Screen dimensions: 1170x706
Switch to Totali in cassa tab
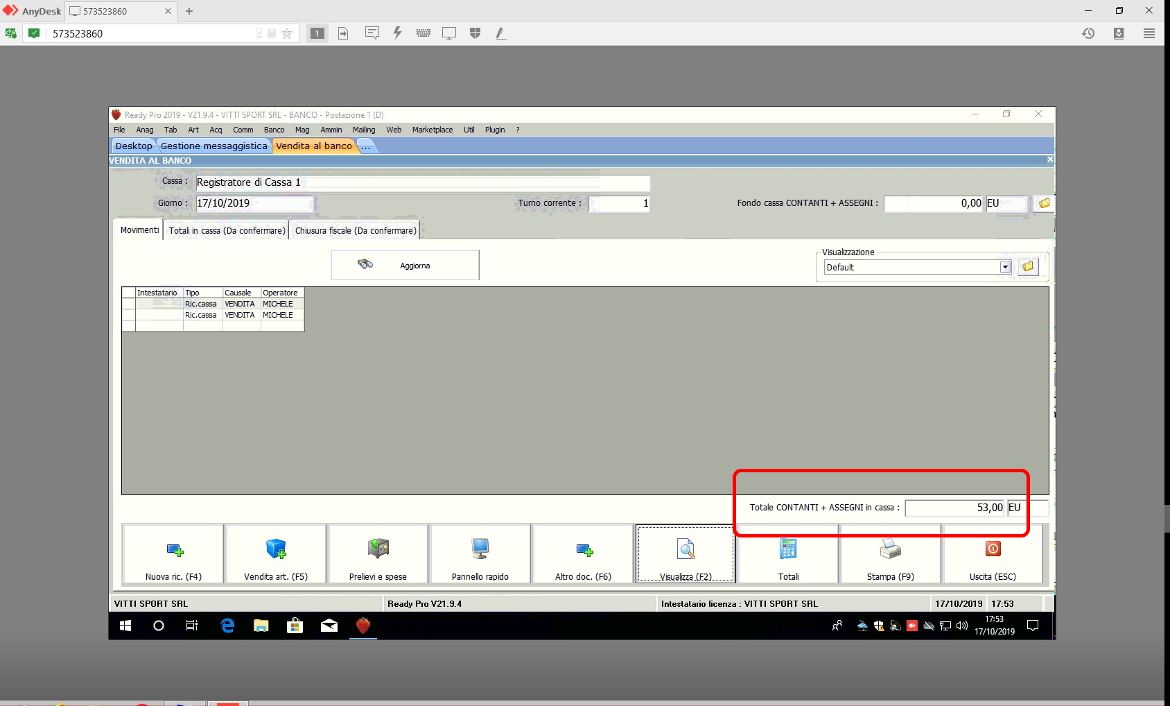[227, 230]
